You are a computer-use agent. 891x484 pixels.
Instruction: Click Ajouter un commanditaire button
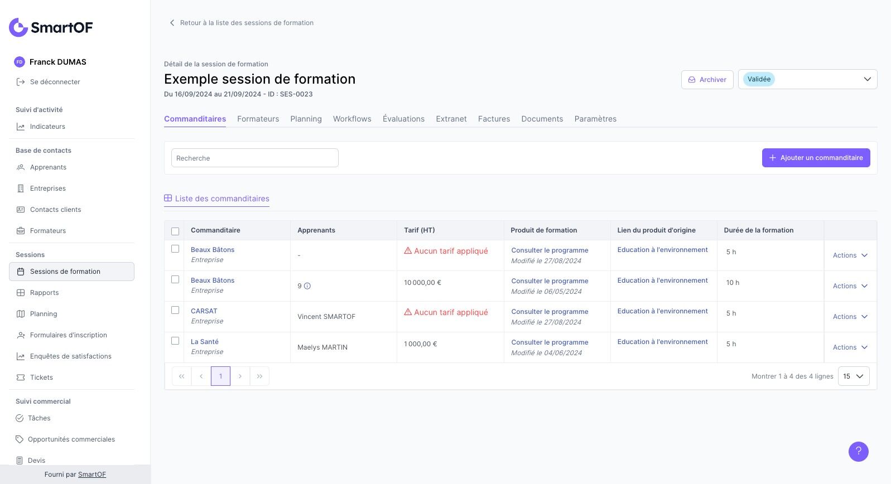(816, 158)
